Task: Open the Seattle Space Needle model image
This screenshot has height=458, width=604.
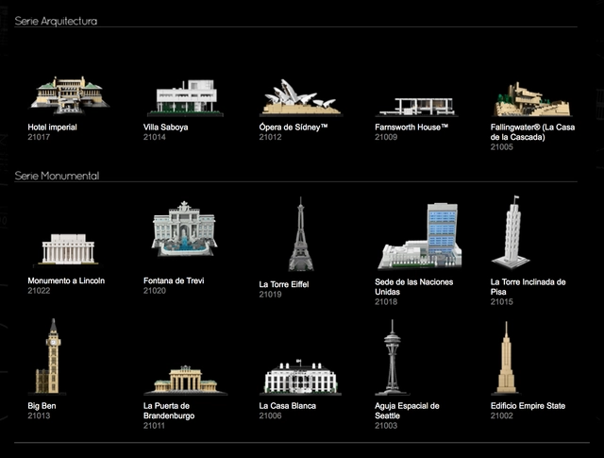Action: click(x=393, y=357)
